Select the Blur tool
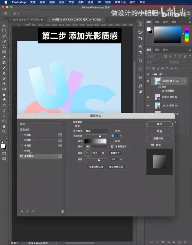The height and width of the screenshot is (245, 192). [4, 94]
